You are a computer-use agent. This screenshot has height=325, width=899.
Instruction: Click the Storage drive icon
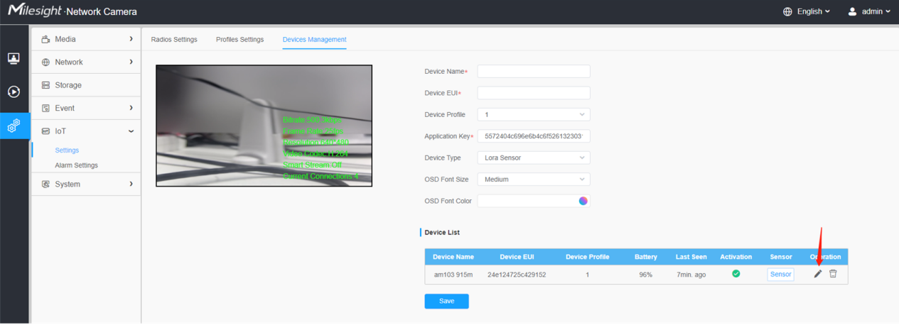tap(46, 85)
